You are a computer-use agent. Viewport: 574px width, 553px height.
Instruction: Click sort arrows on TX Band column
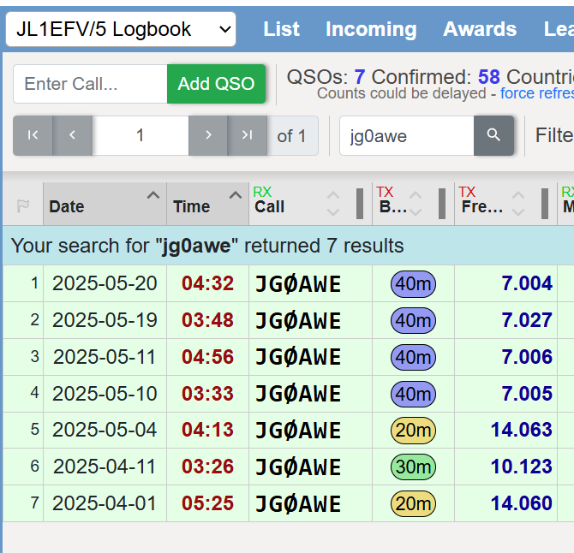[x=416, y=204]
